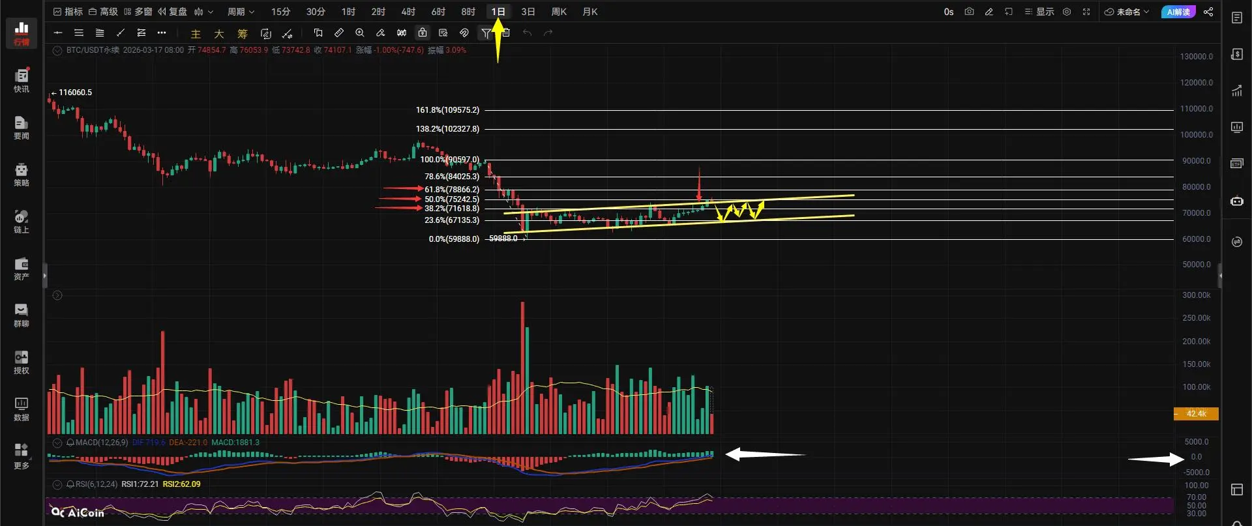
Task: Select the ruler measurement tool
Action: pyautogui.click(x=339, y=33)
